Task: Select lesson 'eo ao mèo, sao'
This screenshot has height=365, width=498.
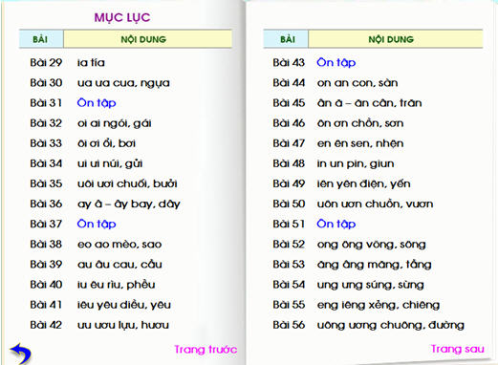Action: [x=119, y=245]
